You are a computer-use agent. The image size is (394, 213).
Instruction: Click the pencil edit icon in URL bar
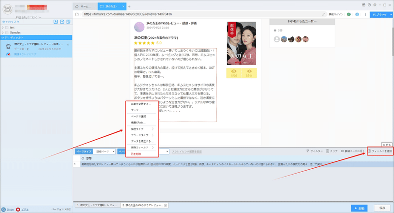pos(324,14)
